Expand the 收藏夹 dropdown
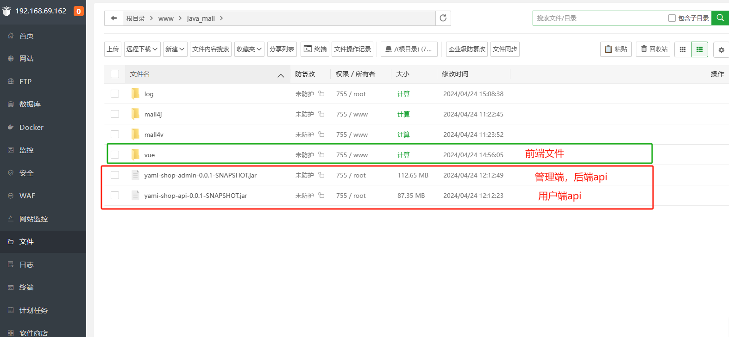 click(x=249, y=49)
